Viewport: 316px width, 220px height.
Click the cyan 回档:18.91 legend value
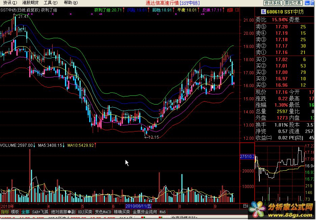pos(162,10)
